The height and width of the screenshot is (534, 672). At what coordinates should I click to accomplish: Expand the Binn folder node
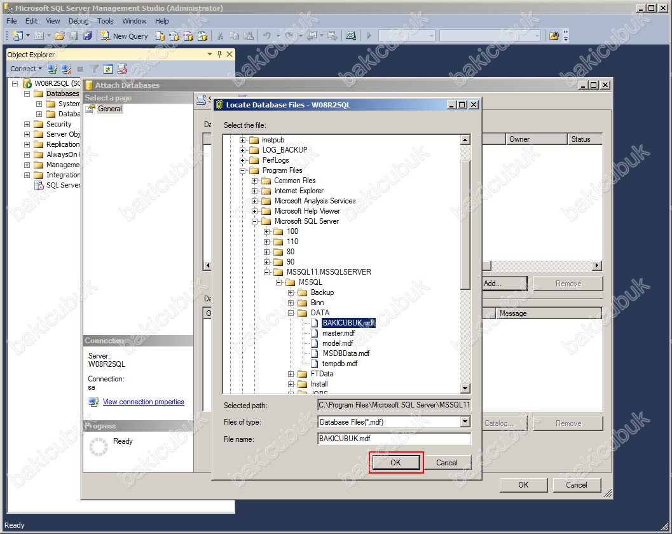[x=291, y=303]
